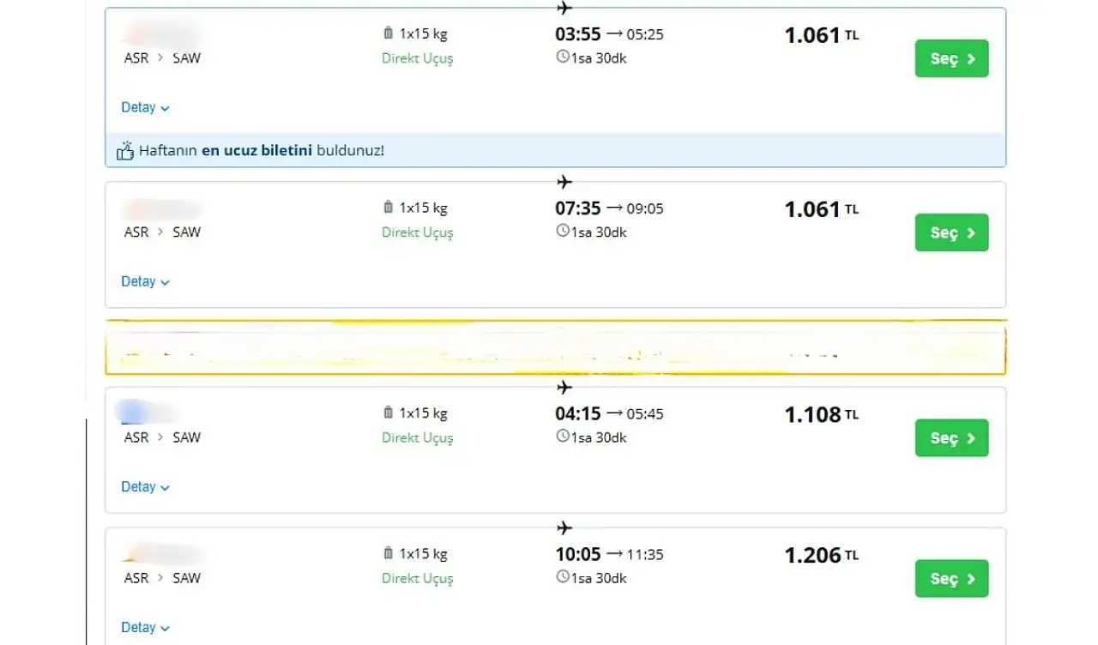Click the 1.061 TL price of 03:55 flight

click(821, 35)
